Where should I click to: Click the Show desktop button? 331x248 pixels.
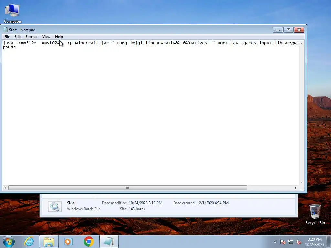(x=329, y=242)
